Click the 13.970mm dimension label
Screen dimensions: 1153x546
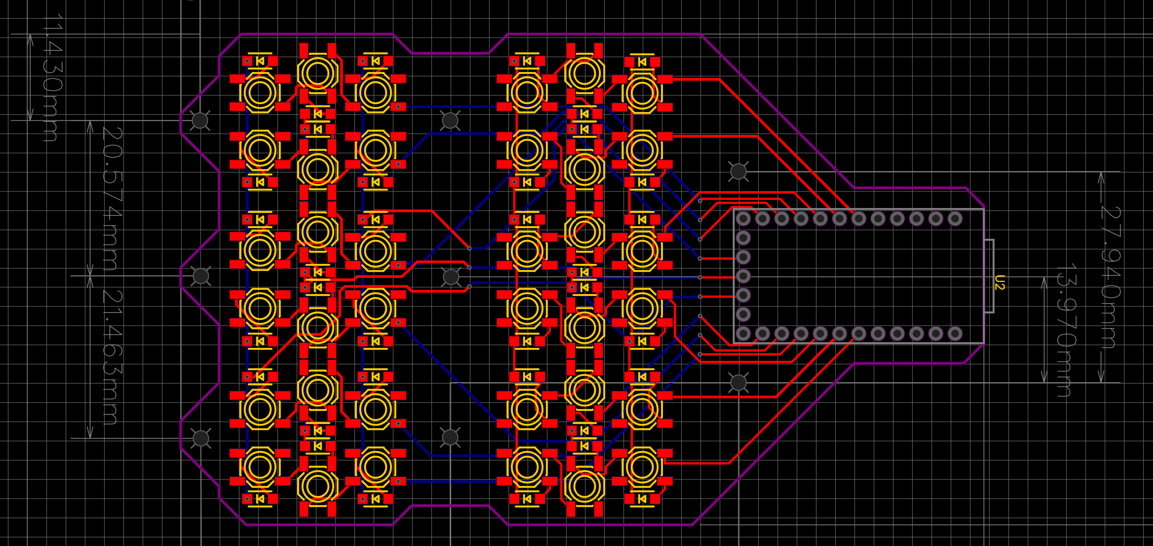pyautogui.click(x=1066, y=329)
